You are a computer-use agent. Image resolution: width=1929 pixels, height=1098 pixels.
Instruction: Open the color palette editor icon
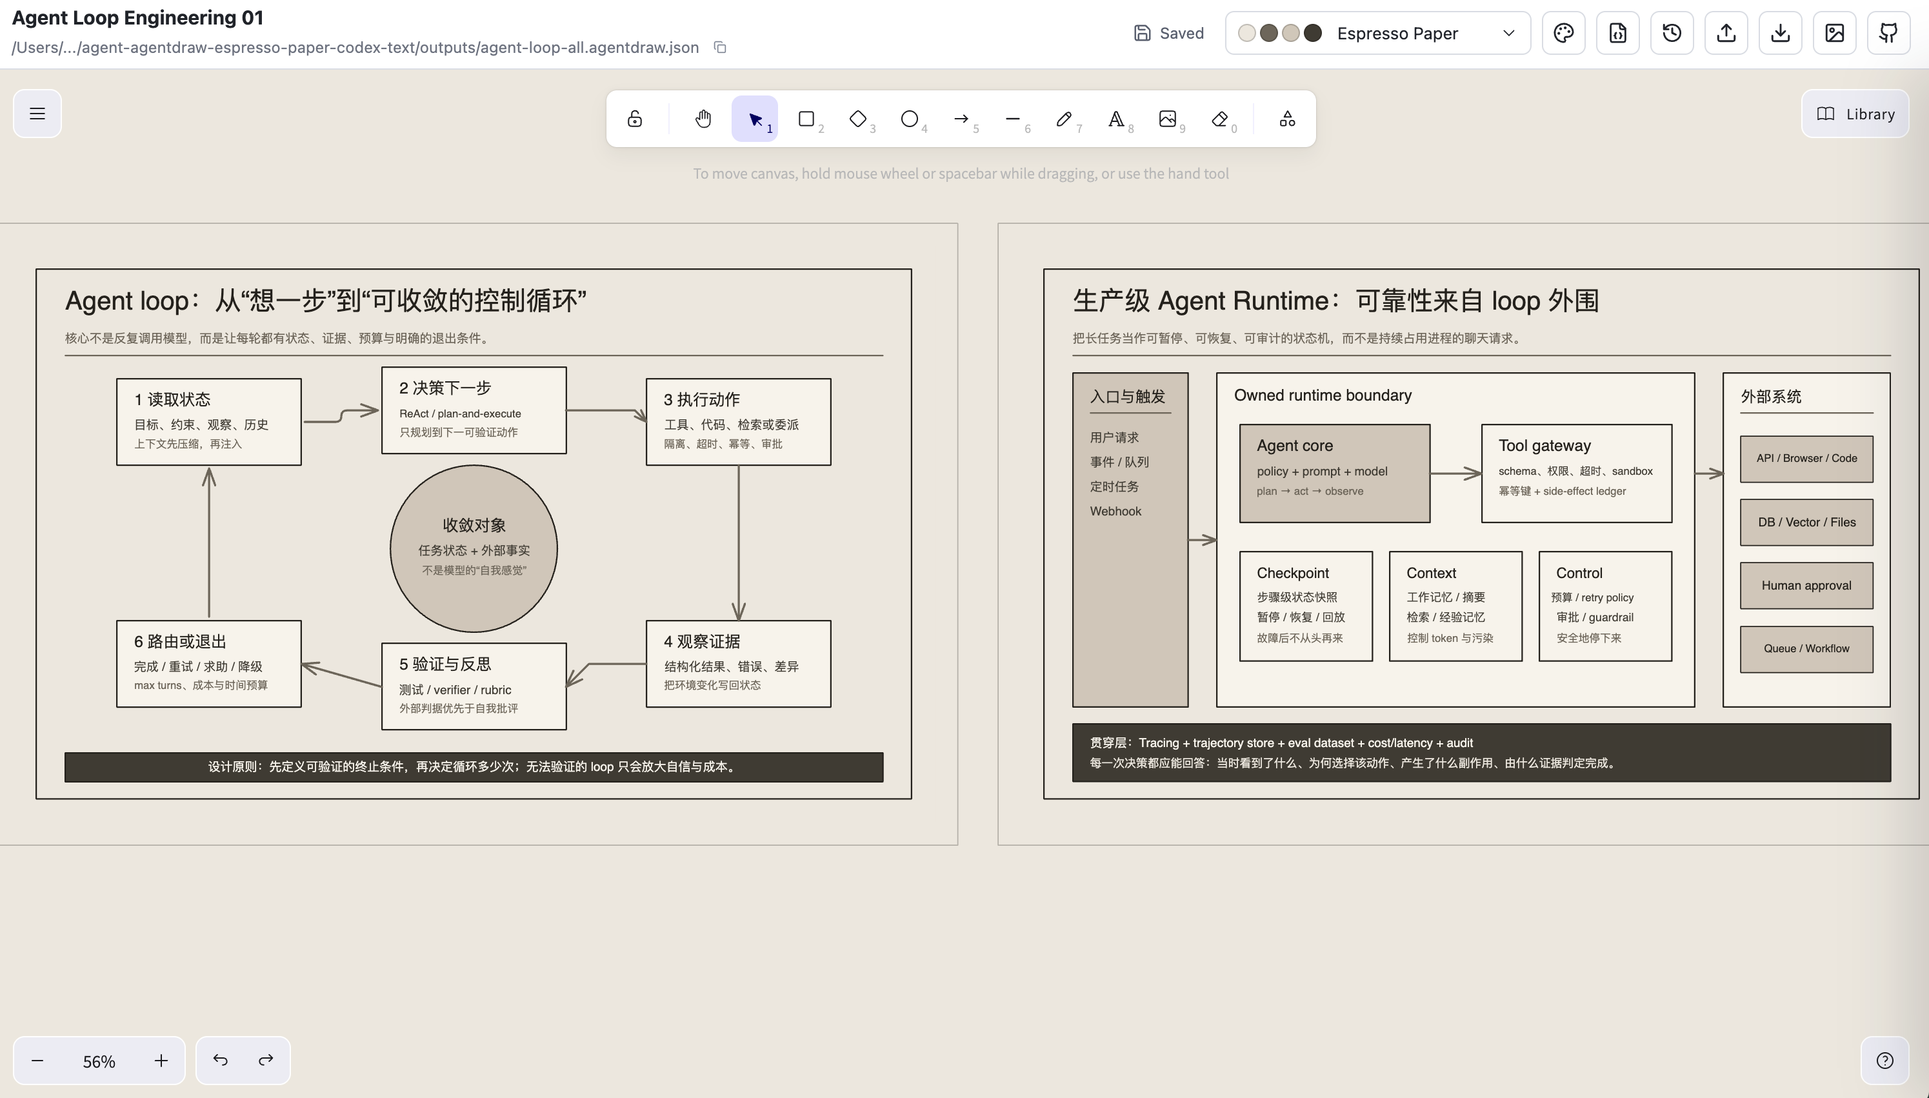(x=1563, y=33)
